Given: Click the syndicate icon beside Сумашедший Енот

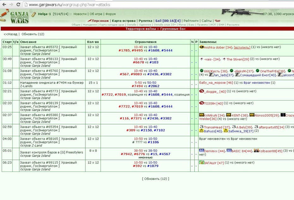Looking at the screenshot, I should pos(237,75).
